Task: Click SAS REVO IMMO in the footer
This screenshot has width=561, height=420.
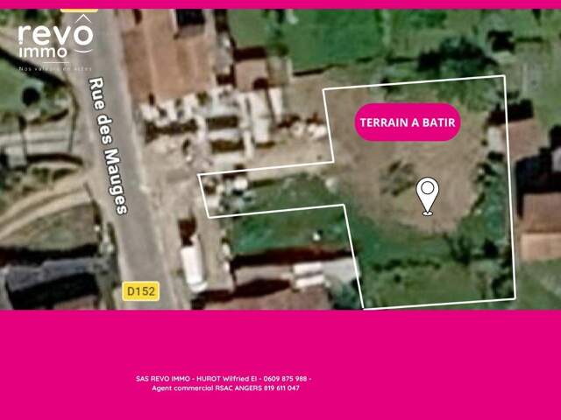Action: 163,379
